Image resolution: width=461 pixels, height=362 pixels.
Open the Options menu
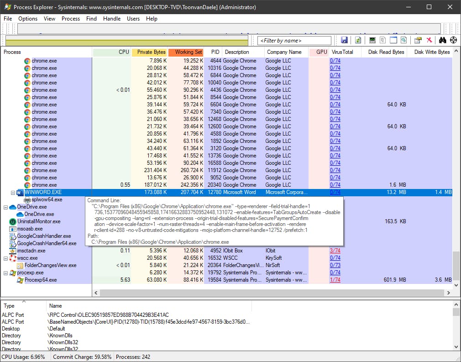28,19
